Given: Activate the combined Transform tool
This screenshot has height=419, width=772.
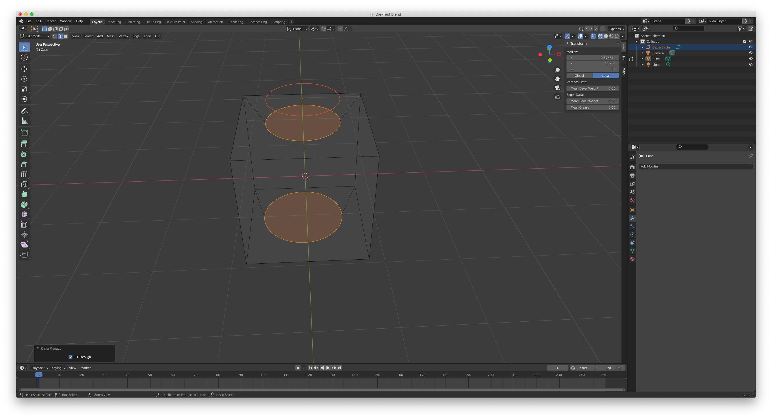Looking at the screenshot, I should coord(24,99).
